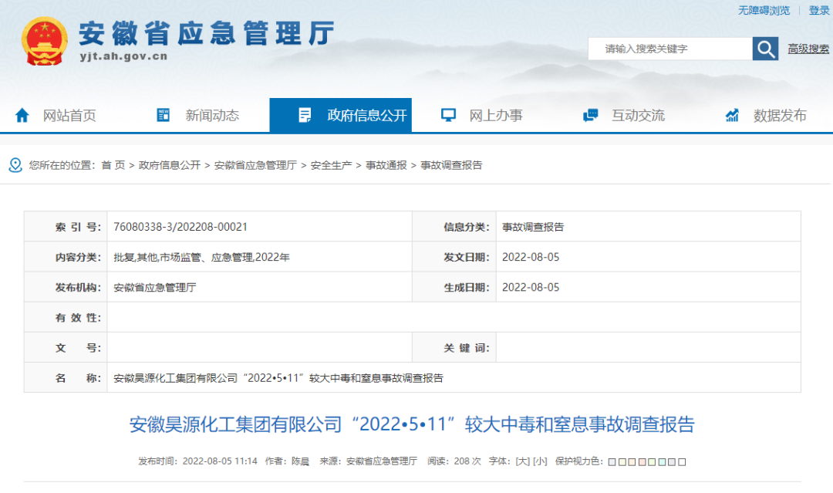The image size is (833, 493).
Task: Select the light green eye-protection swatch
Action: click(652, 461)
